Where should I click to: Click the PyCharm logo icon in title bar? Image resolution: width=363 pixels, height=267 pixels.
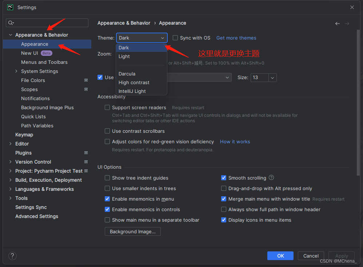click(10, 7)
